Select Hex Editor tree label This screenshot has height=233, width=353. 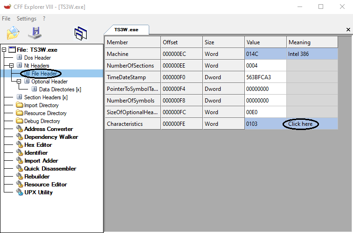coord(38,145)
